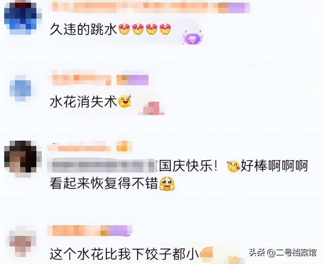The image size is (324, 264).
Task: Click the comment line 看起来恢复得不错
Action: (x=104, y=184)
